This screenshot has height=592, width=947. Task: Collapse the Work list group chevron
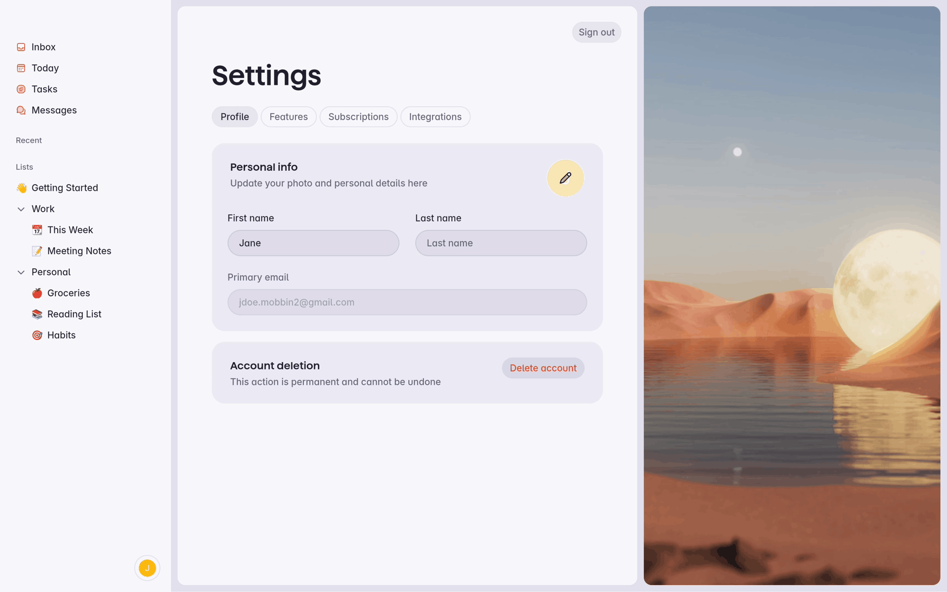coord(21,209)
